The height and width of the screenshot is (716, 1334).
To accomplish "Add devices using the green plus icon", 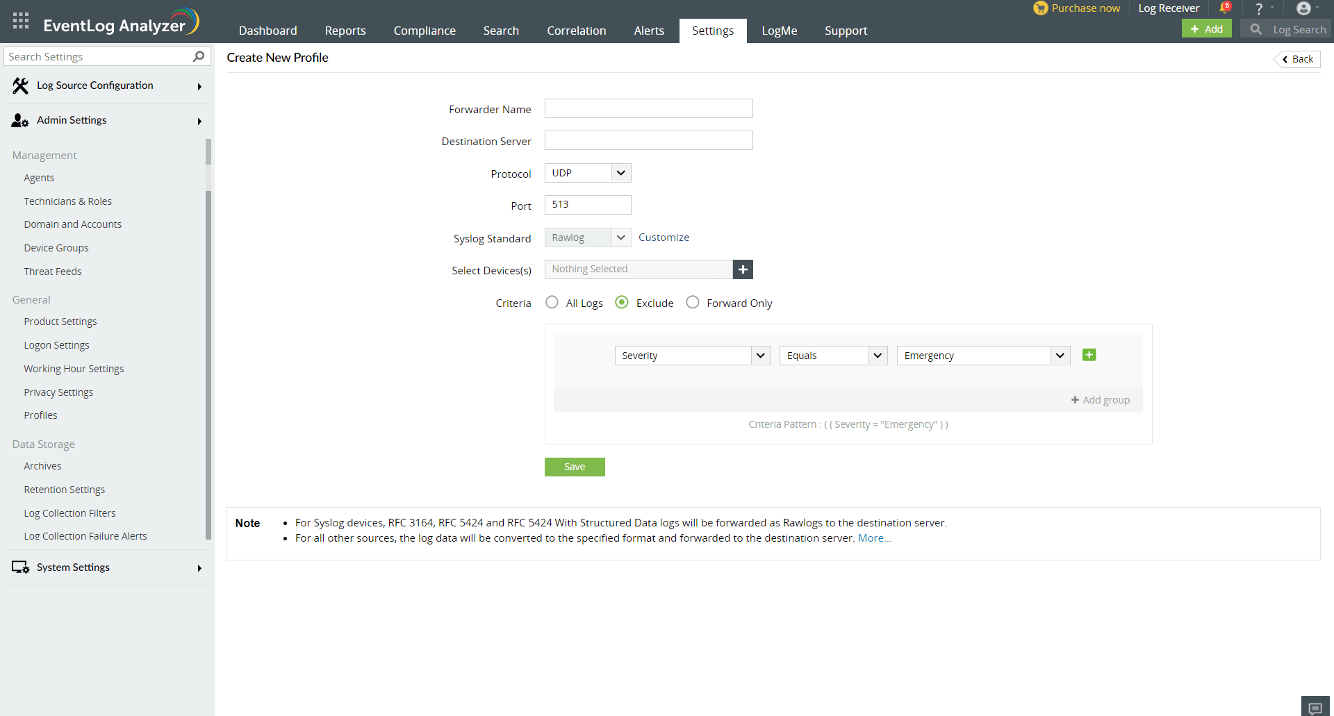I will pos(743,269).
